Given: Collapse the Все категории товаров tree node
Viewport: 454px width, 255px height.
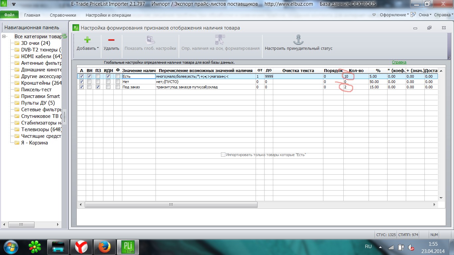Looking at the screenshot, I should (4, 37).
